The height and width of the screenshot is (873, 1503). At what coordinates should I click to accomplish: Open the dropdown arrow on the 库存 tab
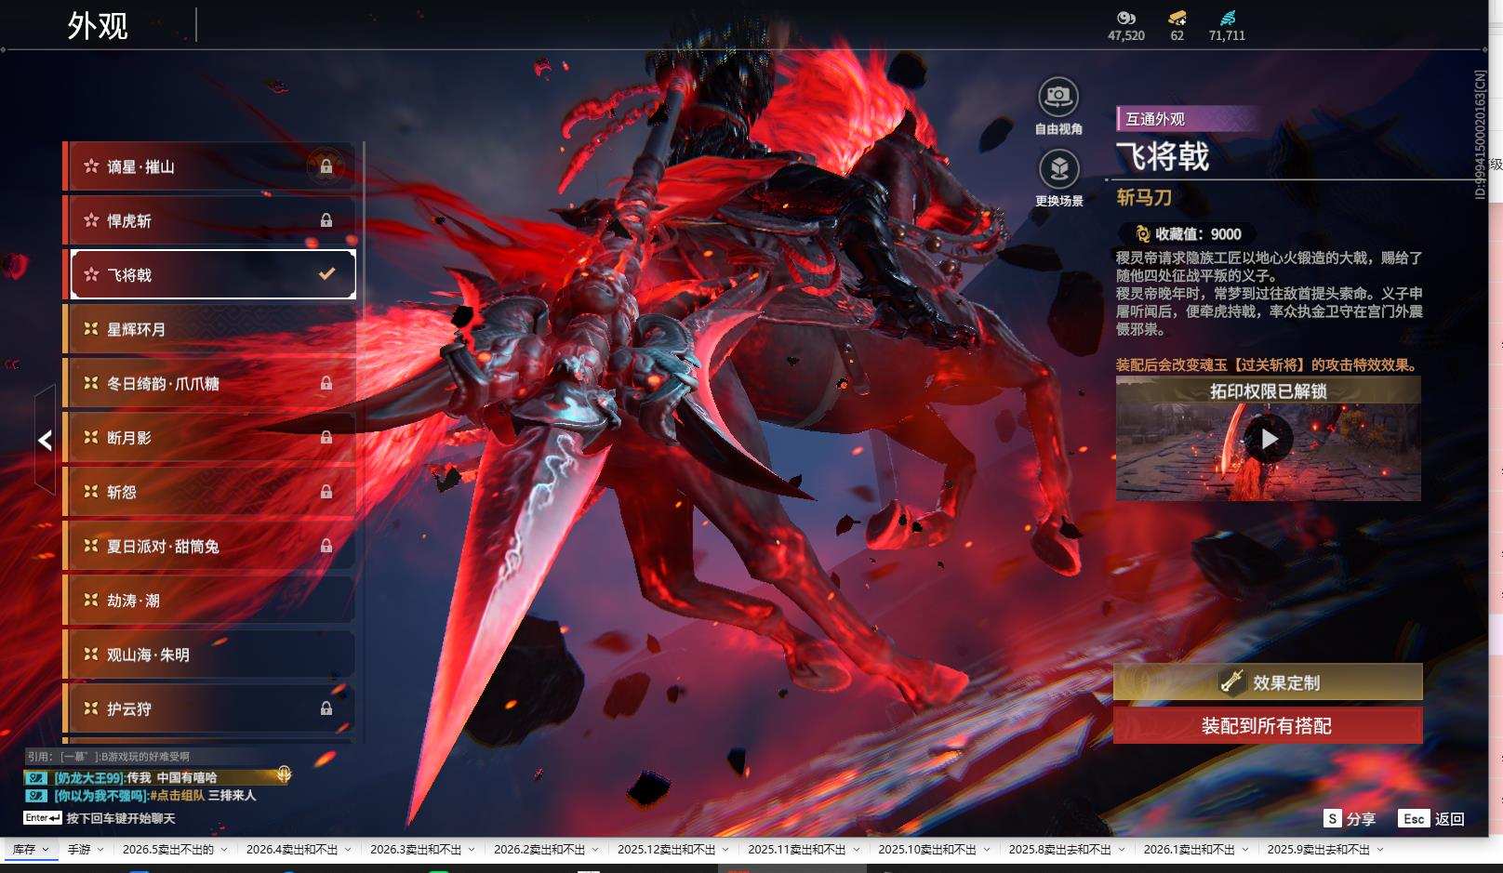pos(46,850)
